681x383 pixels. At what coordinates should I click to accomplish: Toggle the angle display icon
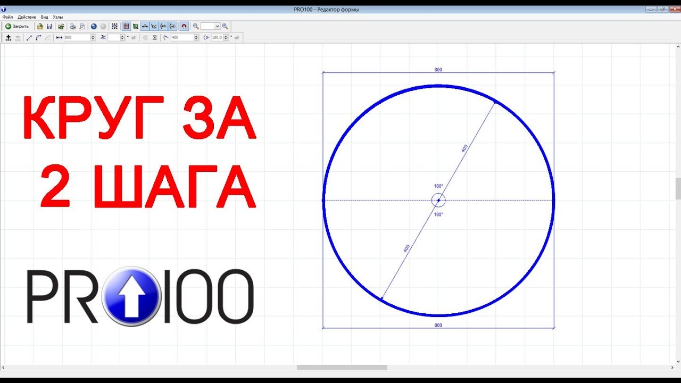[x=154, y=26]
